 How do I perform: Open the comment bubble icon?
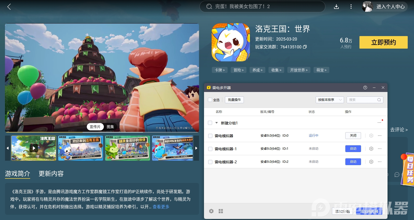[397, 175]
